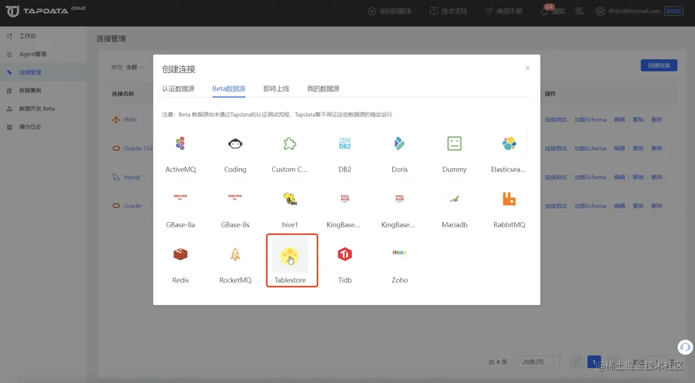Open 技术支持 in the header
The height and width of the screenshot is (383, 695).
(x=448, y=11)
